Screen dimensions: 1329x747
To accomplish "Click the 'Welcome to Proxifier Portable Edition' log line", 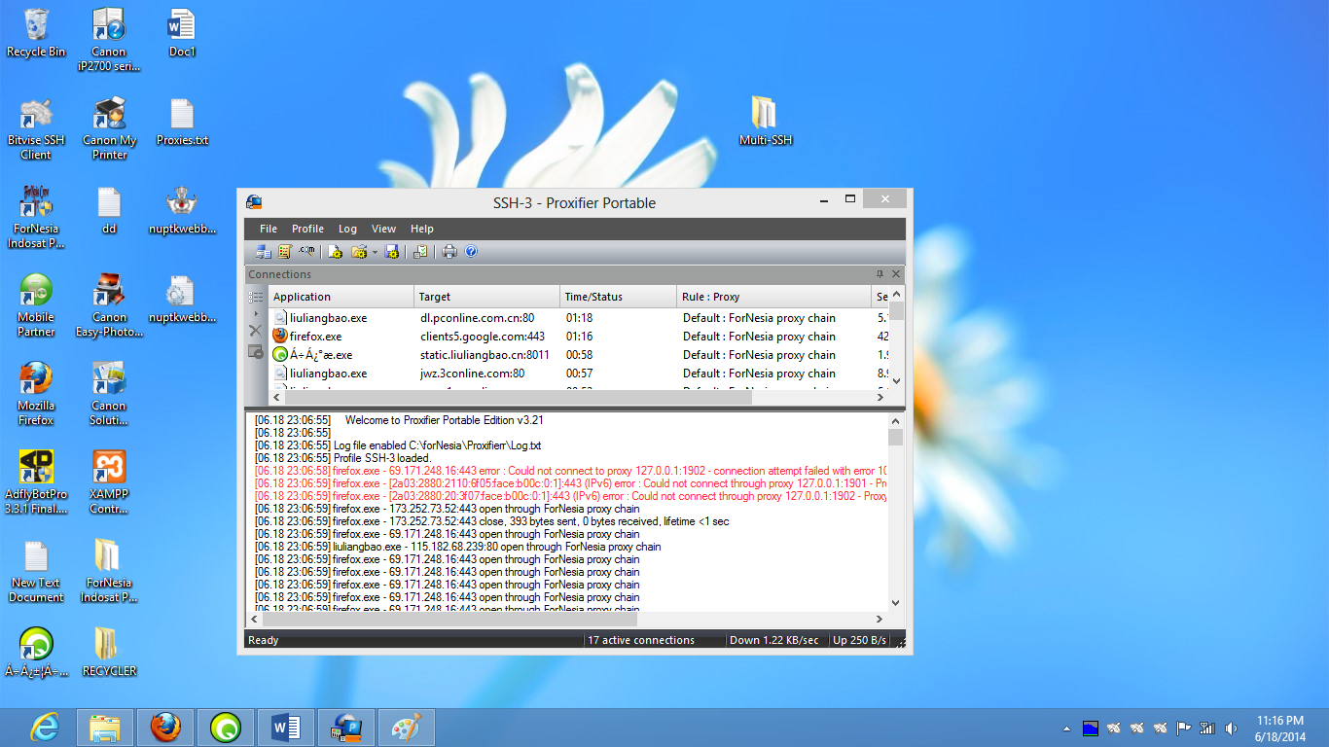I will [444, 420].
